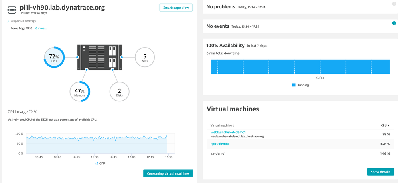Click the green info icon near events
398x183 pixels.
tap(394, 23)
